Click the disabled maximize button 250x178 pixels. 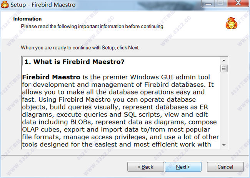click(x=220, y=4)
